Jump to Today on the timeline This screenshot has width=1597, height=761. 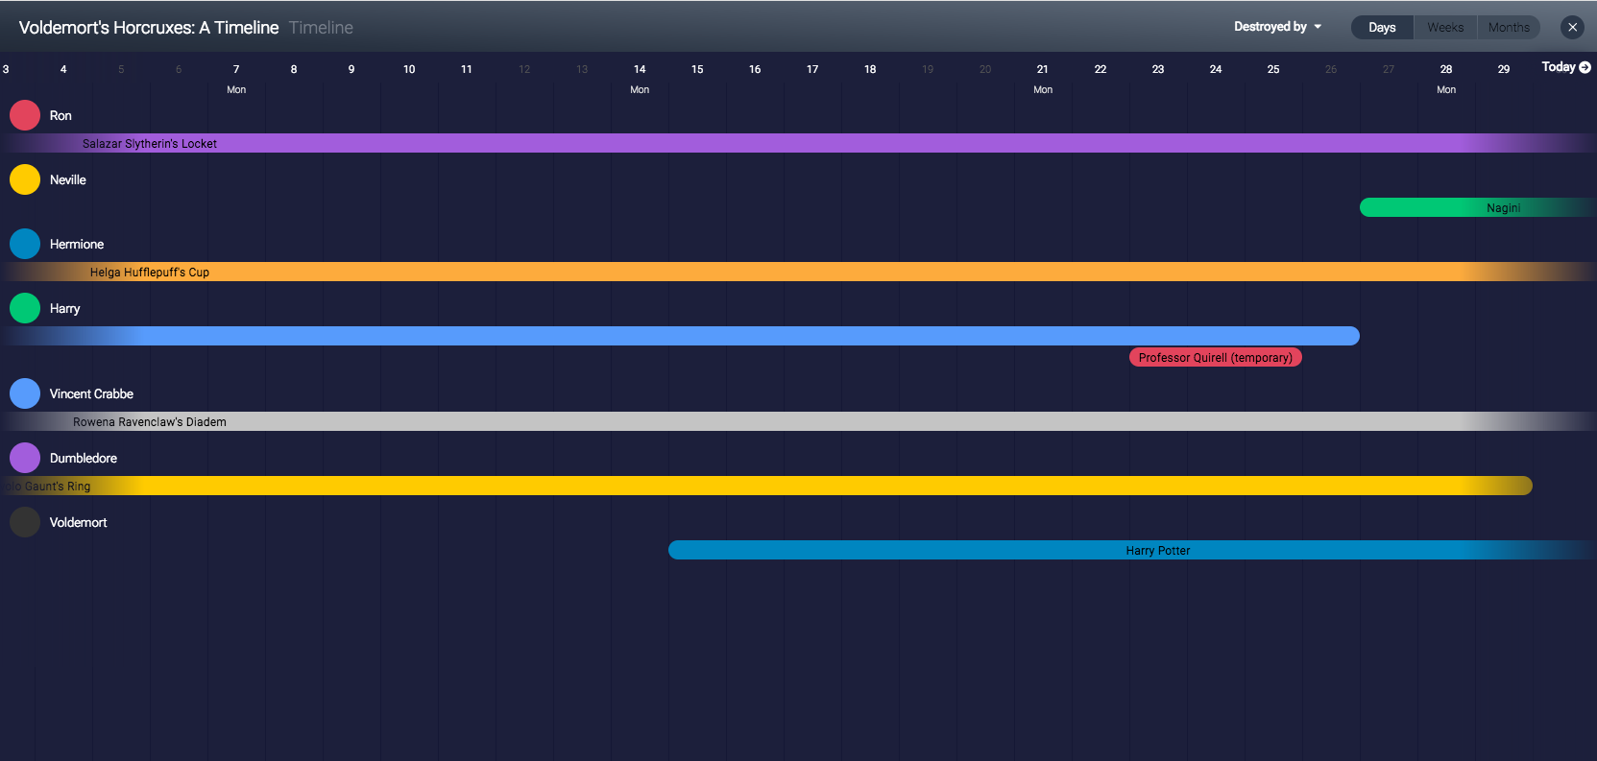pyautogui.click(x=1565, y=67)
